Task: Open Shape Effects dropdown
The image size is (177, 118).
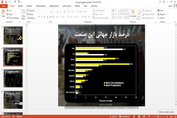Action: coord(148,18)
